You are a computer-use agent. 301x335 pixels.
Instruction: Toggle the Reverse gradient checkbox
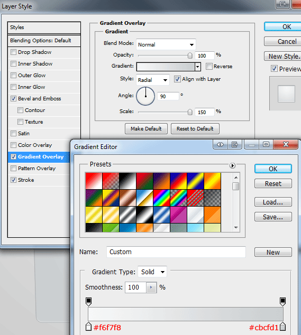pyautogui.click(x=209, y=66)
